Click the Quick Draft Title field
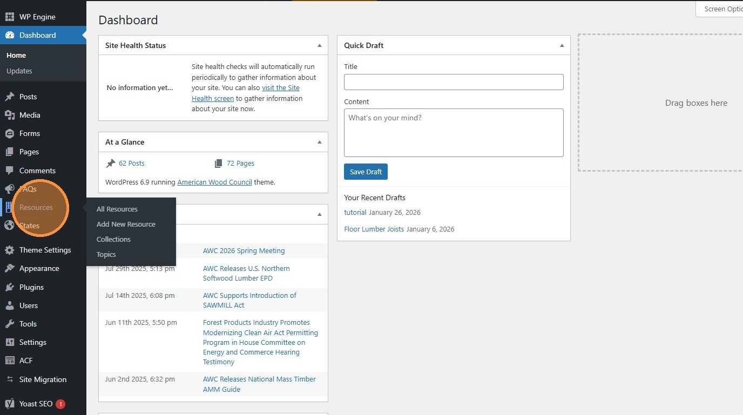 point(454,82)
